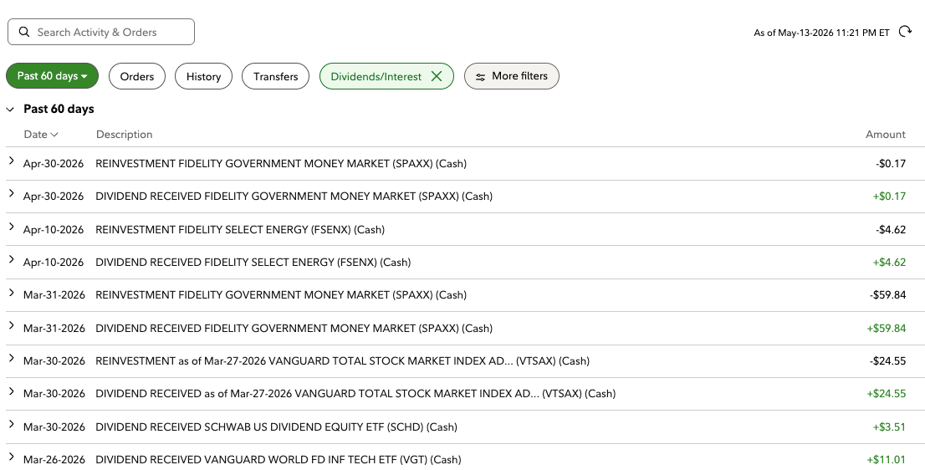925x470 pixels.
Task: Open More filters button
Action: point(512,76)
